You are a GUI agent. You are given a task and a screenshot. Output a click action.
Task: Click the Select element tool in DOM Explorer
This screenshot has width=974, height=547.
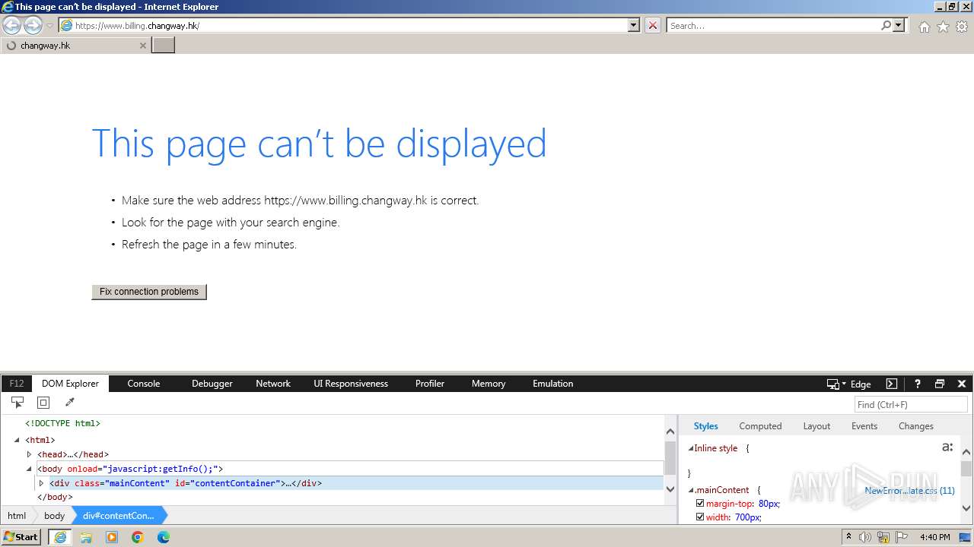pyautogui.click(x=18, y=403)
